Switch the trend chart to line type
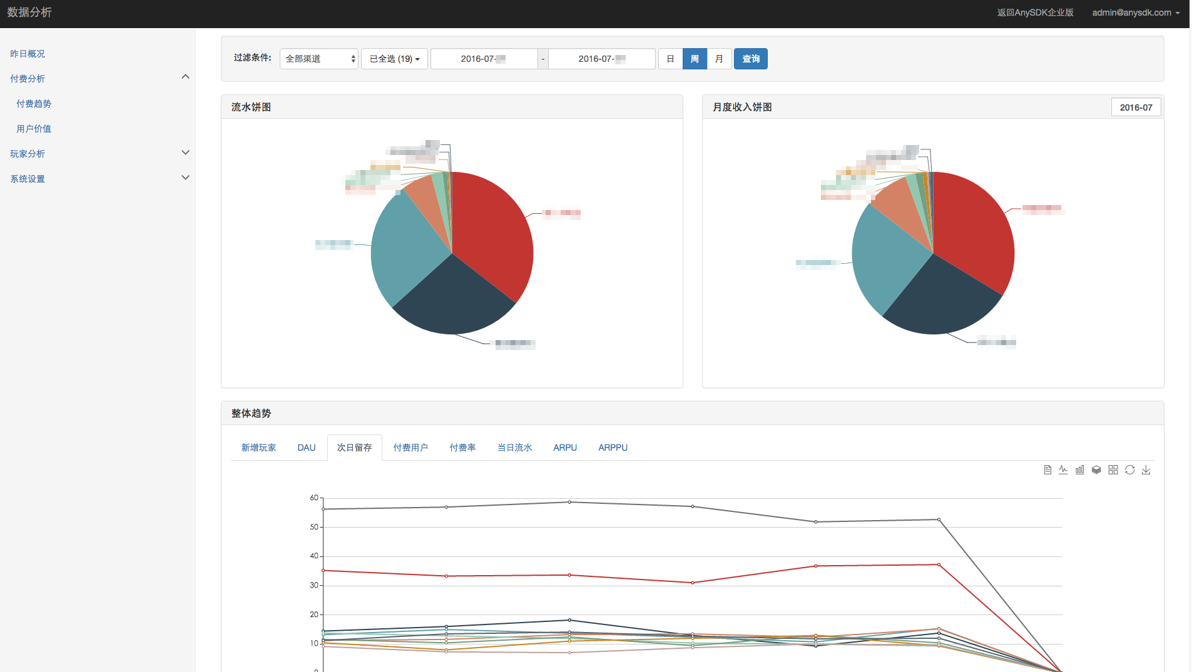Viewport: 1192px width, 672px height. coord(1063,470)
